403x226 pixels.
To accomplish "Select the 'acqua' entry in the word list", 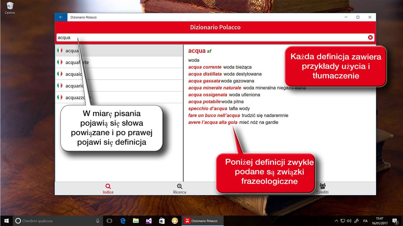I will pyautogui.click(x=119, y=51).
